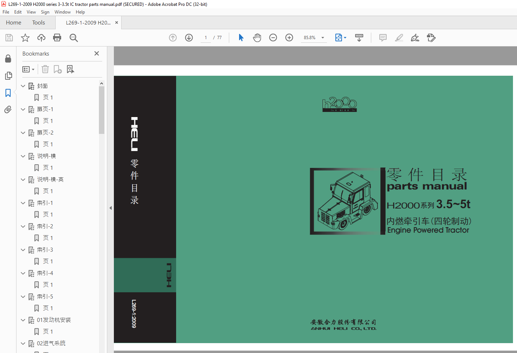Find current bookmark icon
517x353 pixels.
(70, 69)
